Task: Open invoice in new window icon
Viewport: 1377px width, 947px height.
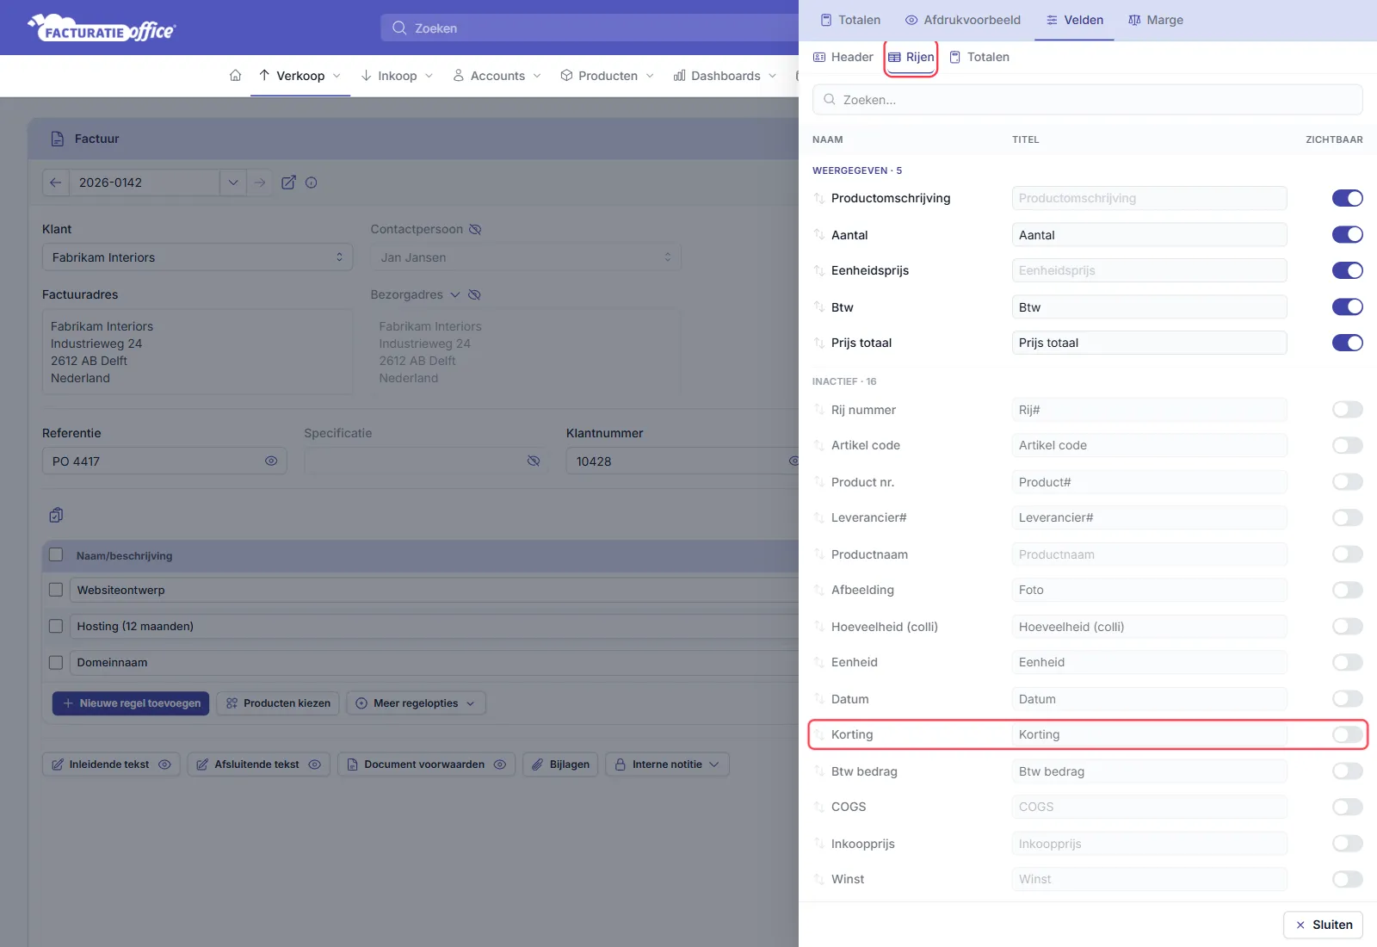Action: [x=288, y=183]
